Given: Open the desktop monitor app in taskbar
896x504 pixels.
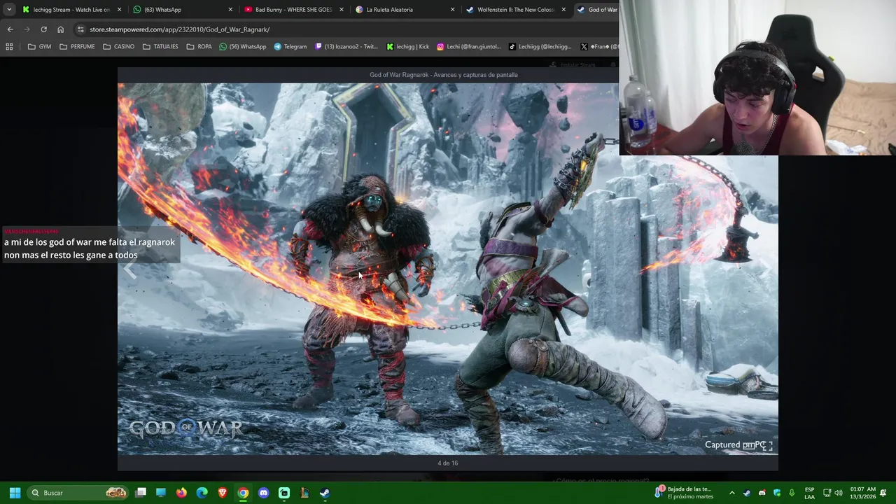Looking at the screenshot, I should click(161, 493).
